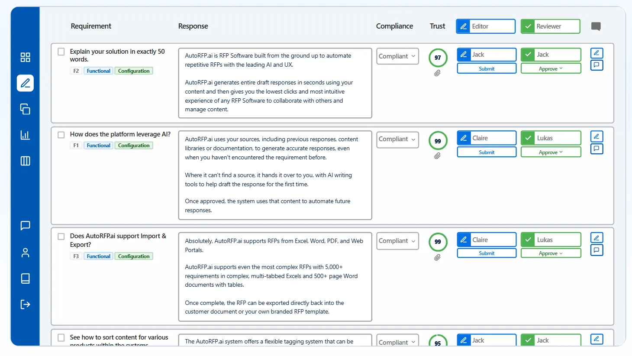Click reviewer Jack in 'Explain your solution' row
The width and height of the screenshot is (632, 356).
pyautogui.click(x=551, y=55)
